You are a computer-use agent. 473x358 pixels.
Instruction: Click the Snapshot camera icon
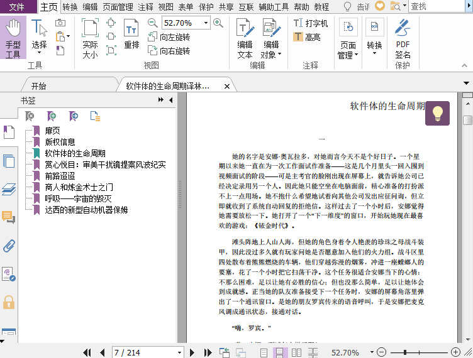pos(60,23)
